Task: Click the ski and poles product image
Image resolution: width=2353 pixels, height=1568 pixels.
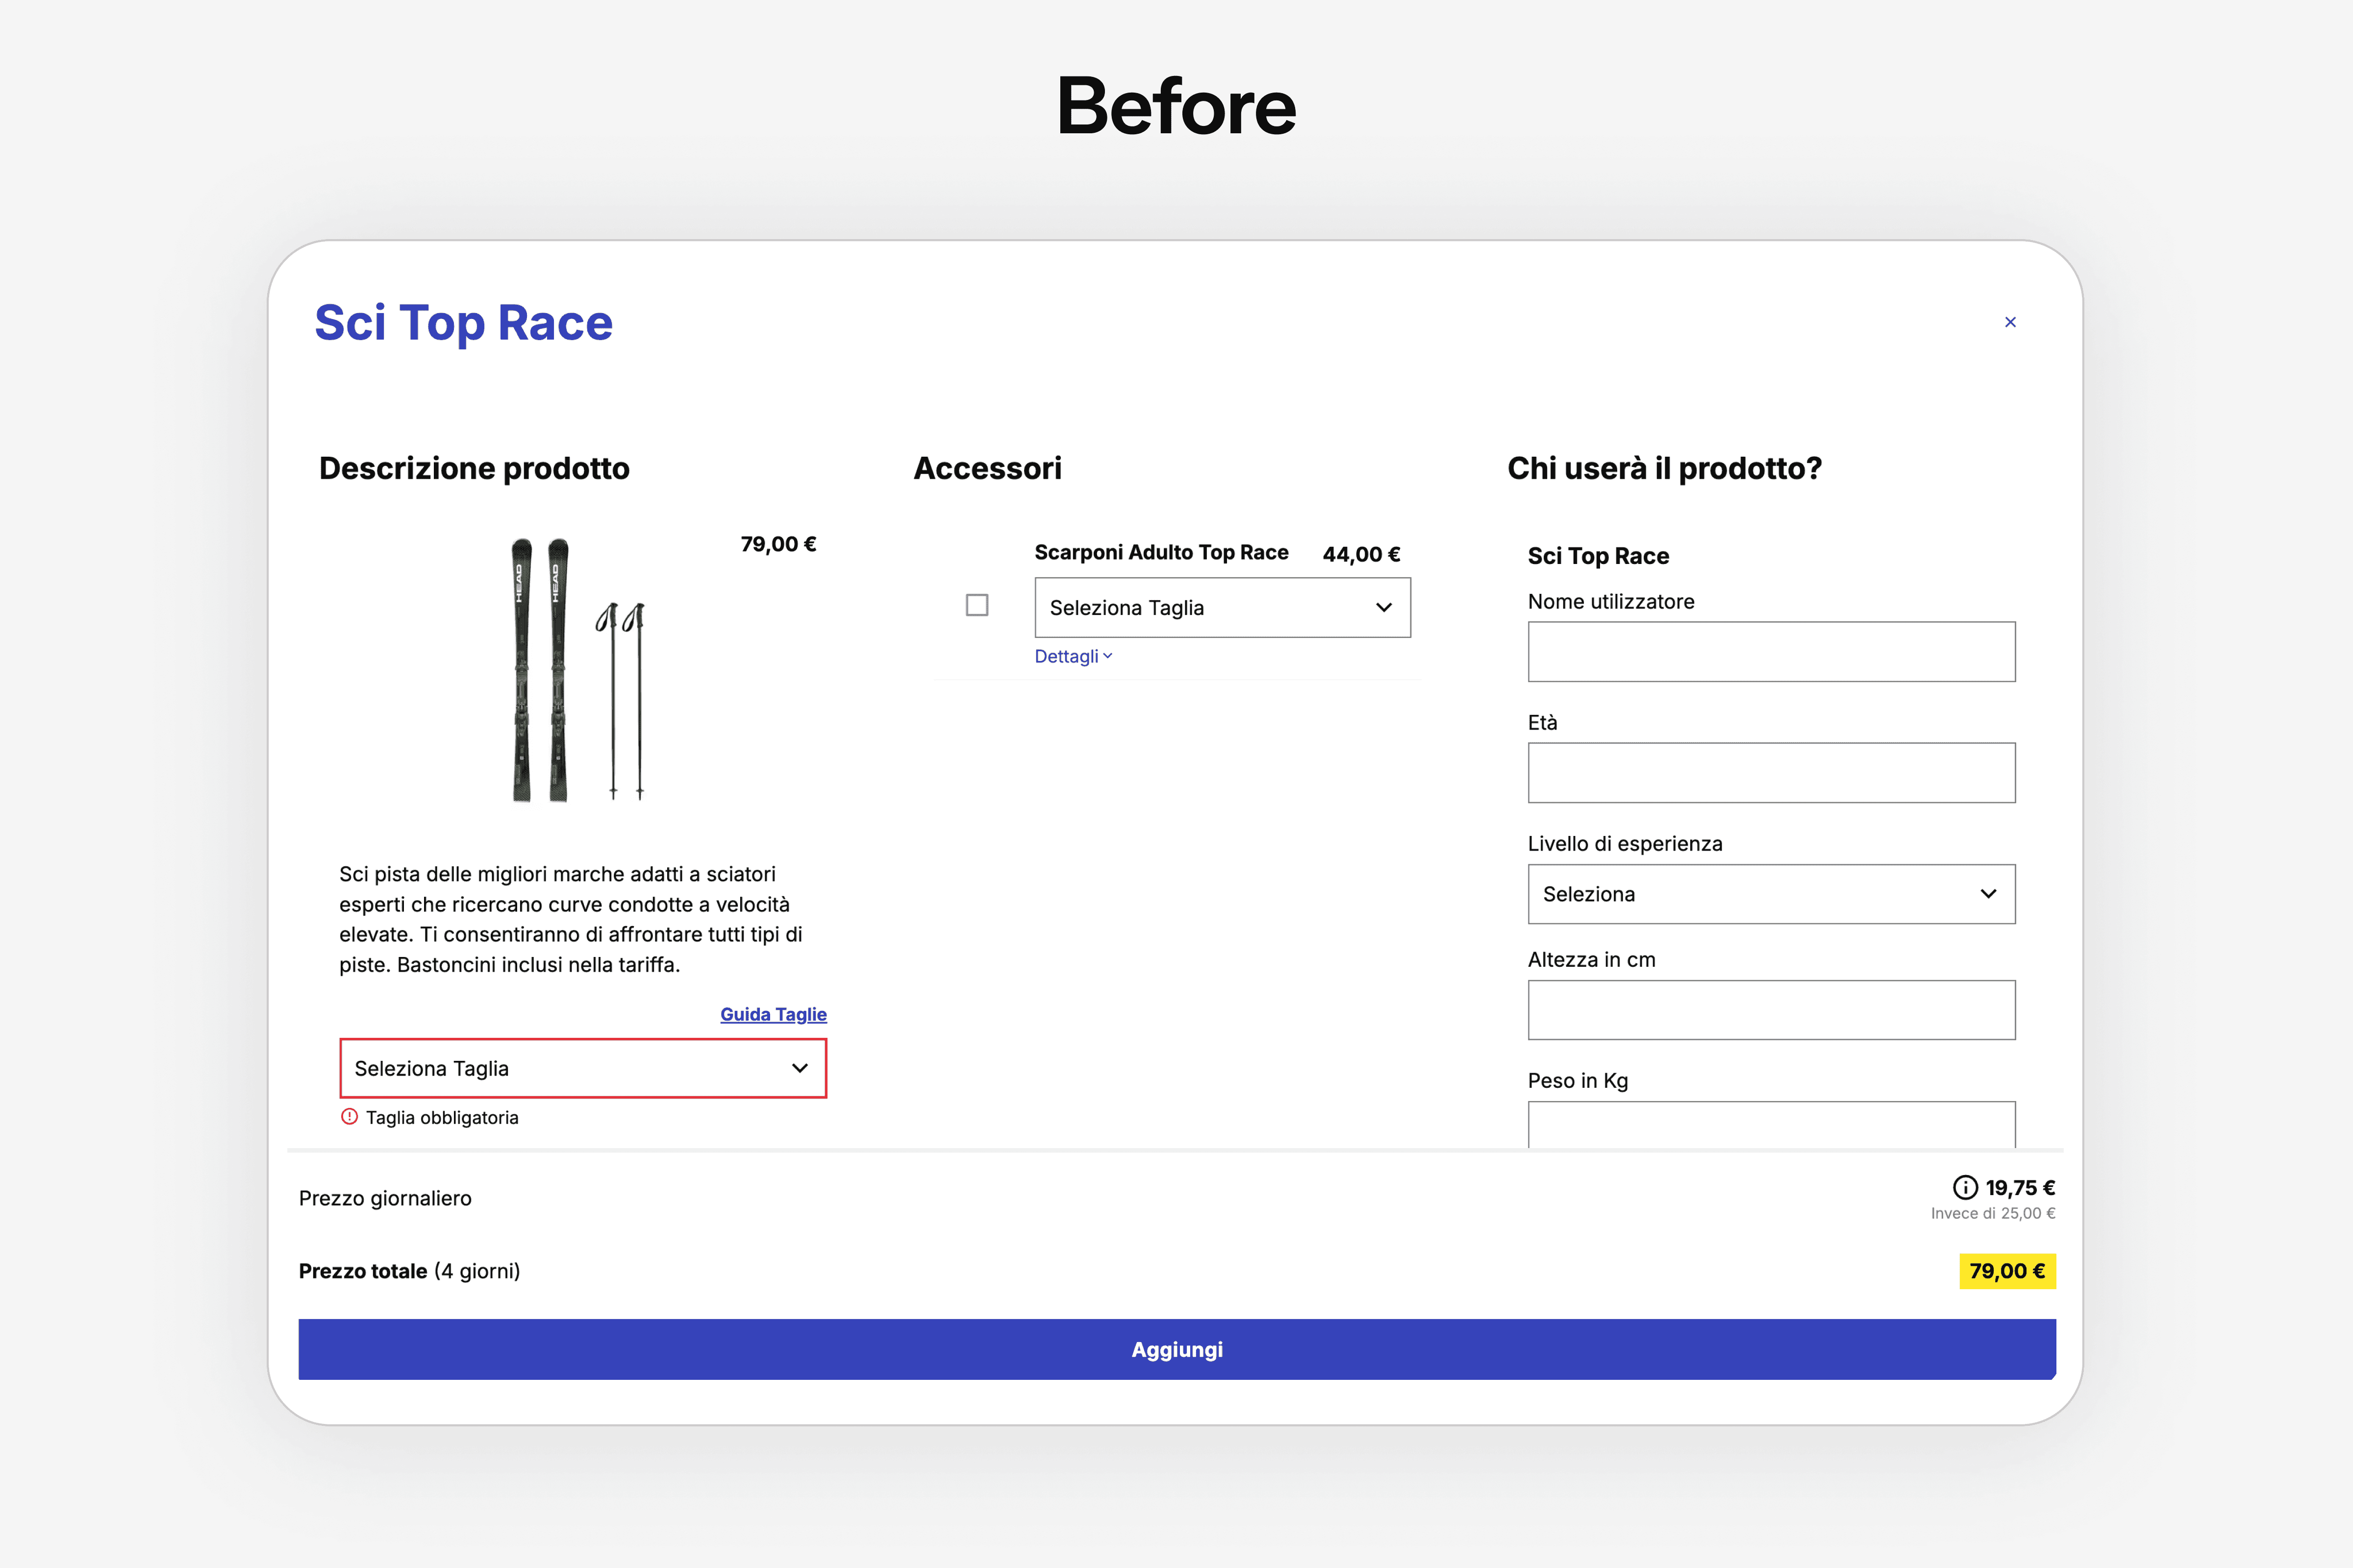Action: 577,670
